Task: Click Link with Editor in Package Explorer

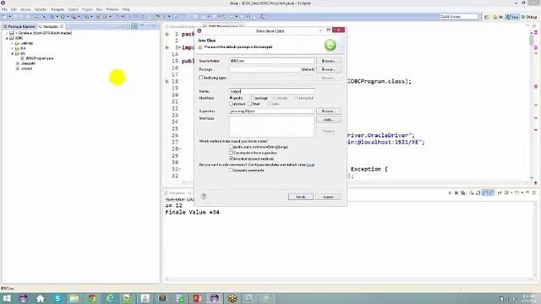Action: tap(134, 26)
